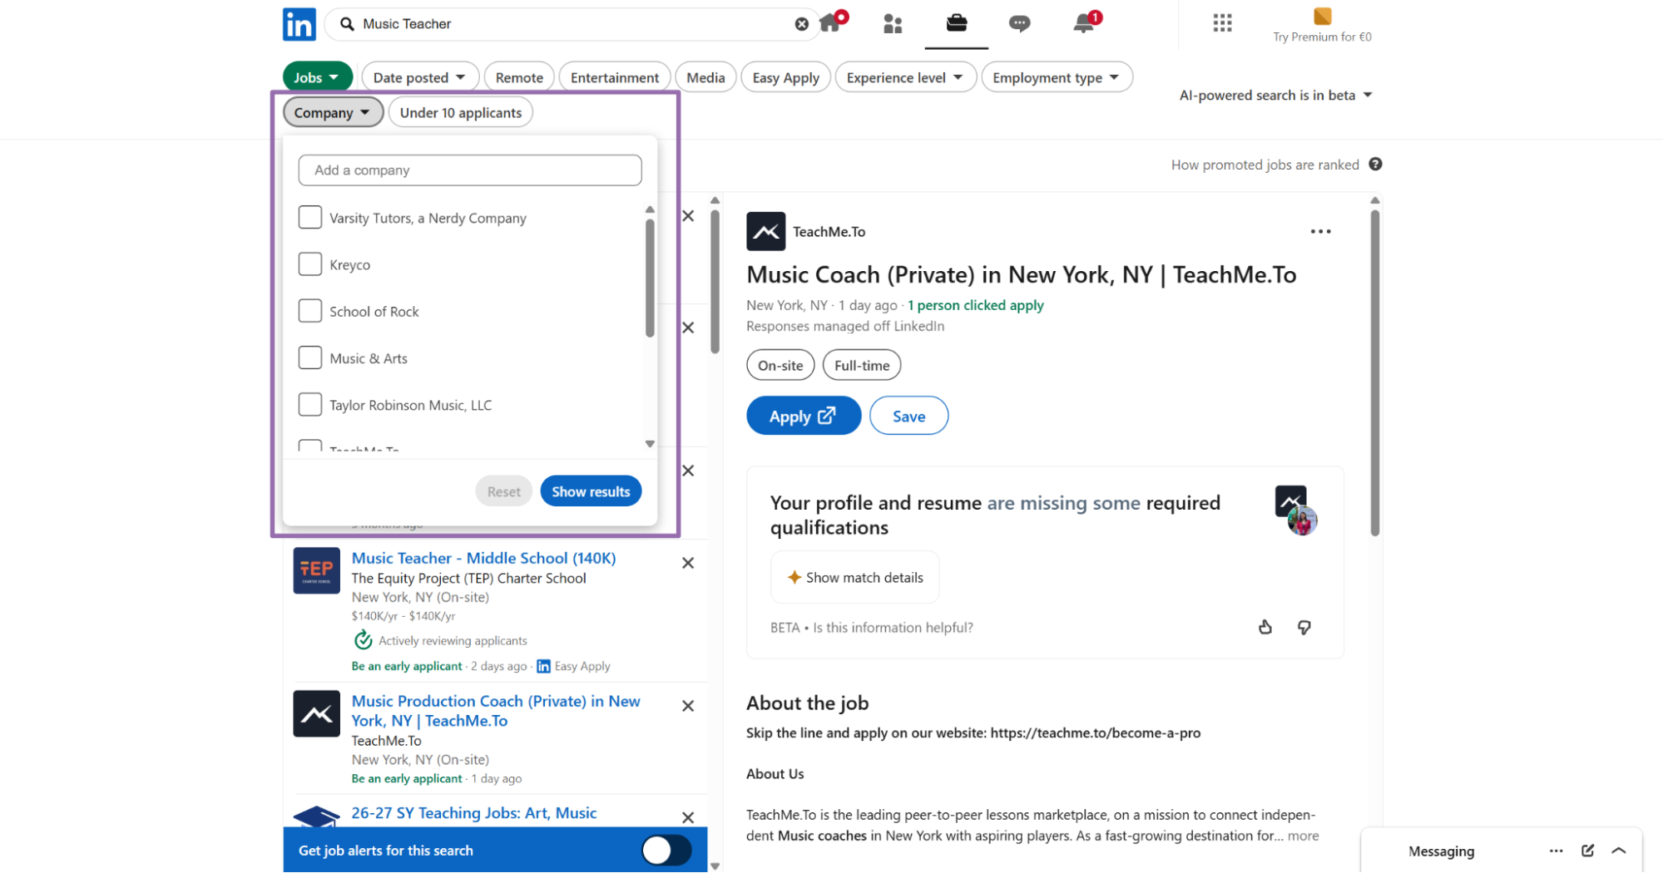This screenshot has width=1663, height=873.
Task: Click the Try Premium gold icon
Action: 1322,16
